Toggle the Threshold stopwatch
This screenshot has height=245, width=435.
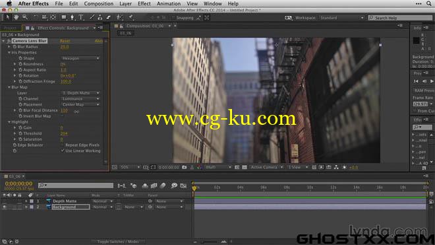[20, 133]
